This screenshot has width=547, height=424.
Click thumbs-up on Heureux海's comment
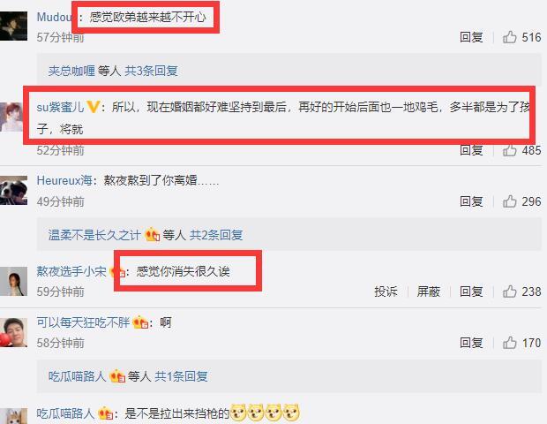509,201
